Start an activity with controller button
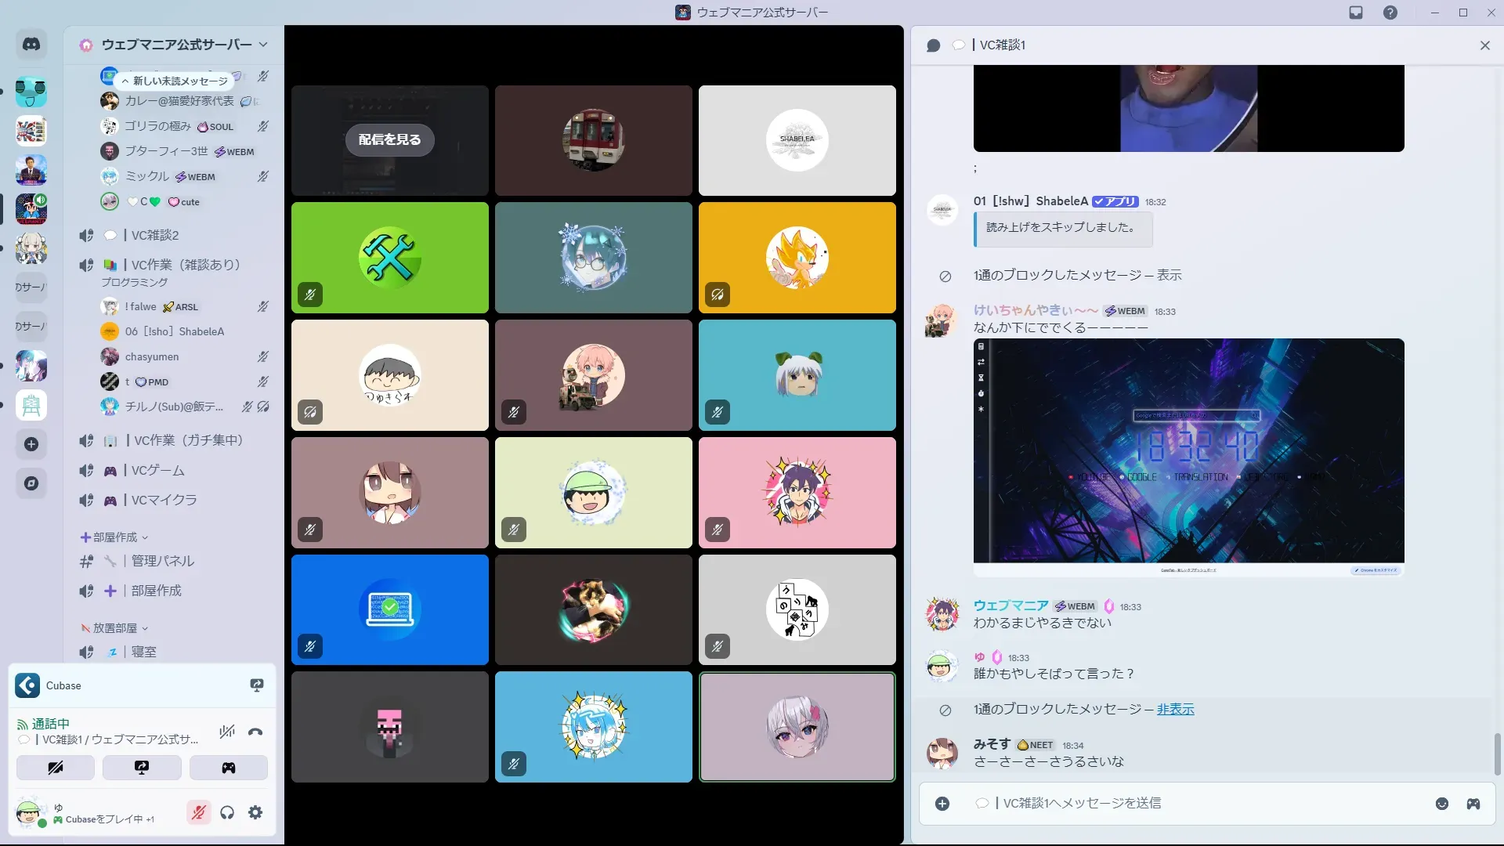This screenshot has height=846, width=1504. coord(228,768)
